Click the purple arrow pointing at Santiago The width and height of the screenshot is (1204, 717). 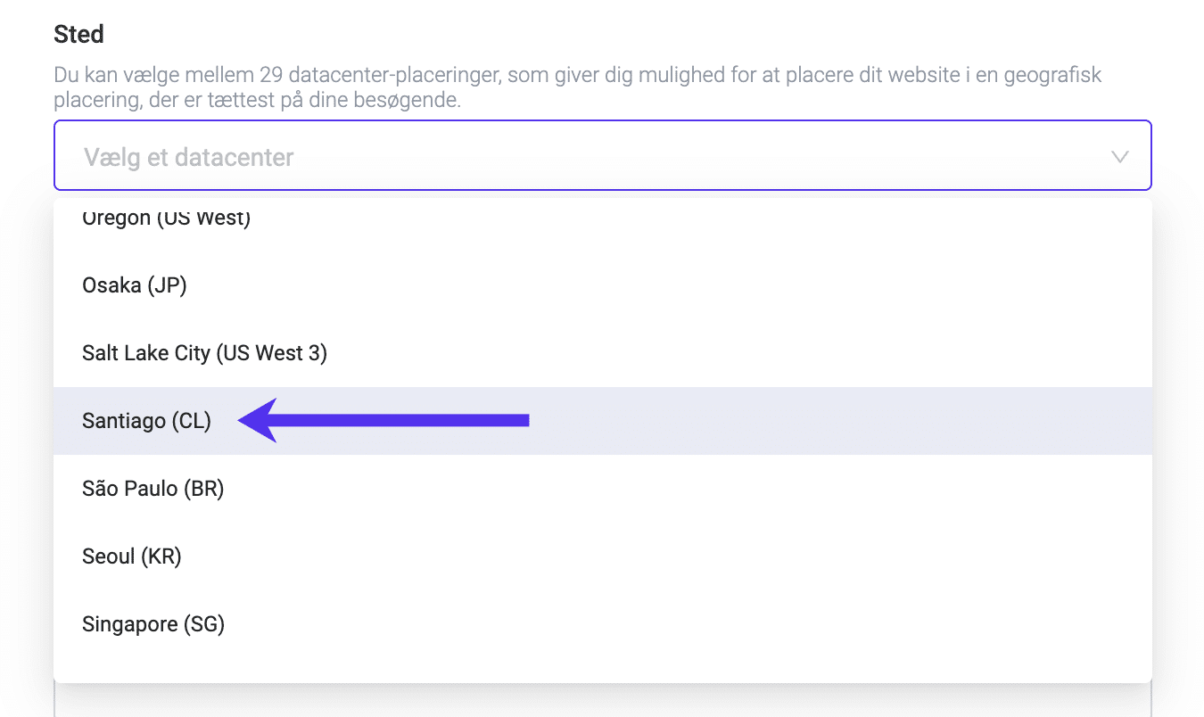(384, 420)
